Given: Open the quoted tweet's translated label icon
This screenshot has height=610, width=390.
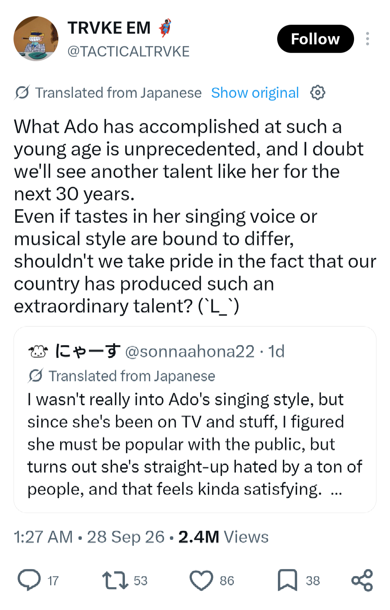Looking at the screenshot, I should [x=36, y=376].
